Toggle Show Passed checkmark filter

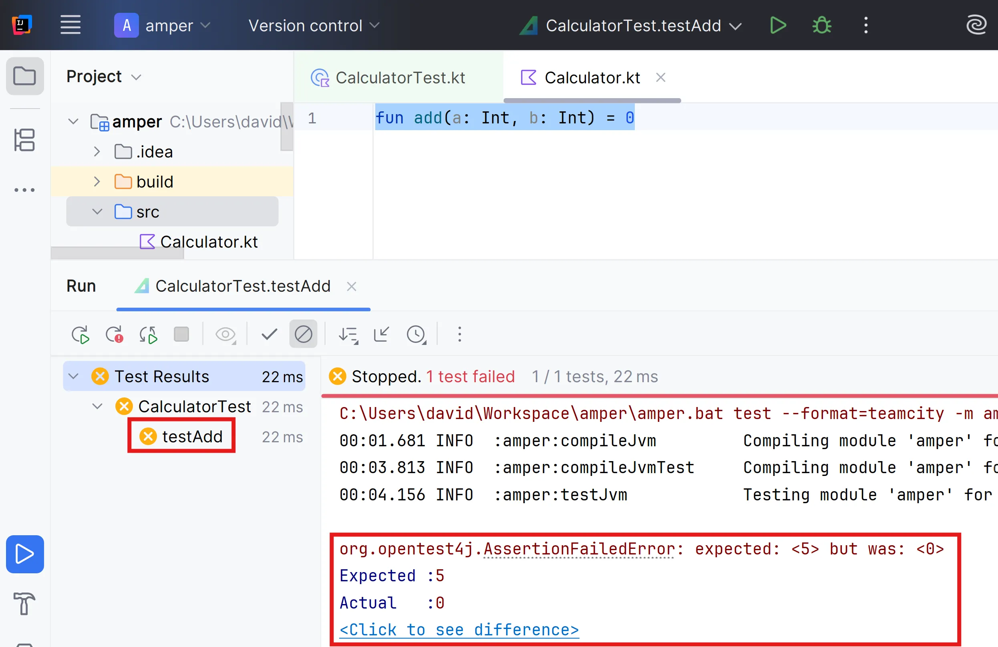point(269,335)
